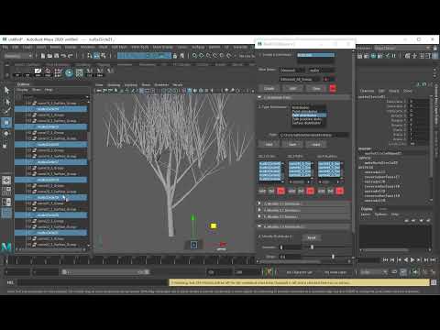Click the workspace lock icon at top right
440x330 pixels.
(435, 48)
